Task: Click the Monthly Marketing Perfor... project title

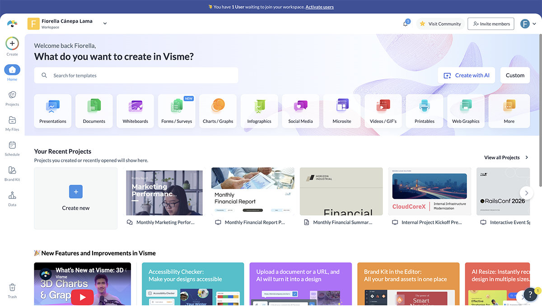Action: tap(165, 222)
